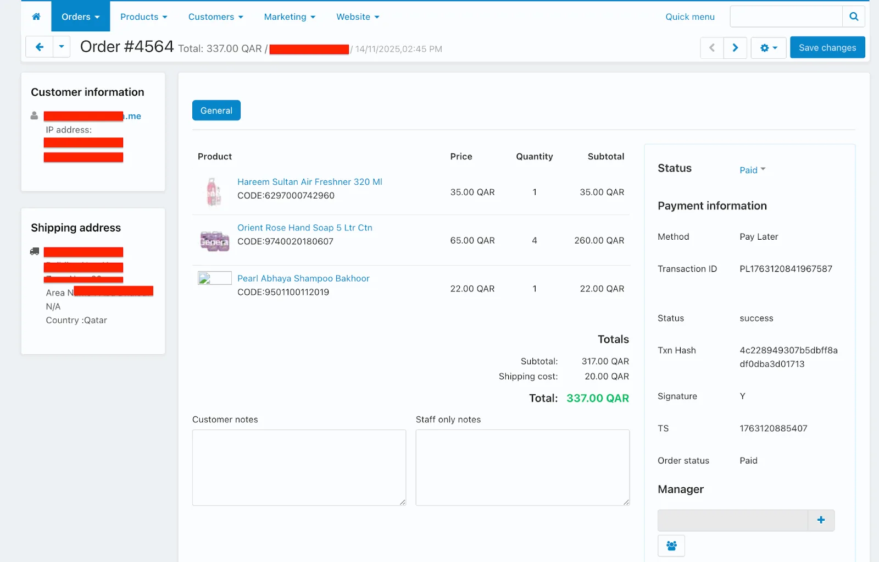Select the total 337.00 QAR amount
The width and height of the screenshot is (879, 562).
pos(598,398)
